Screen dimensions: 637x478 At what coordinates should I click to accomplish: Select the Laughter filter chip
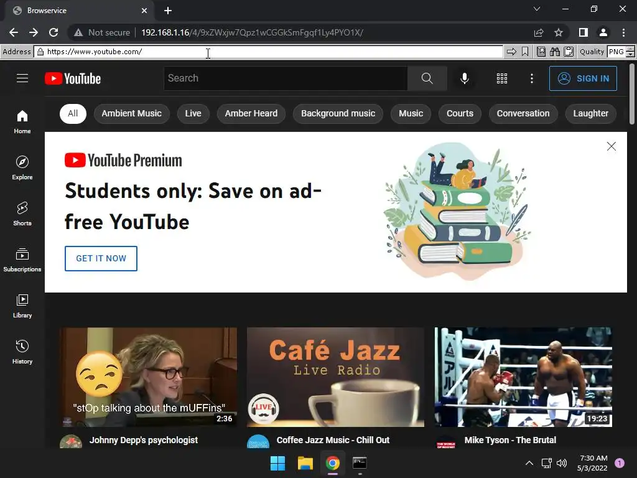(591, 113)
